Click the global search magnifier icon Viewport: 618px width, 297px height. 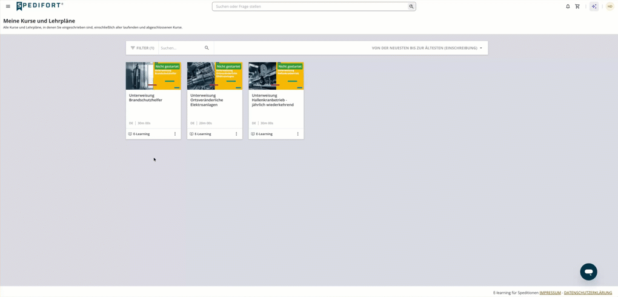pyautogui.click(x=411, y=6)
